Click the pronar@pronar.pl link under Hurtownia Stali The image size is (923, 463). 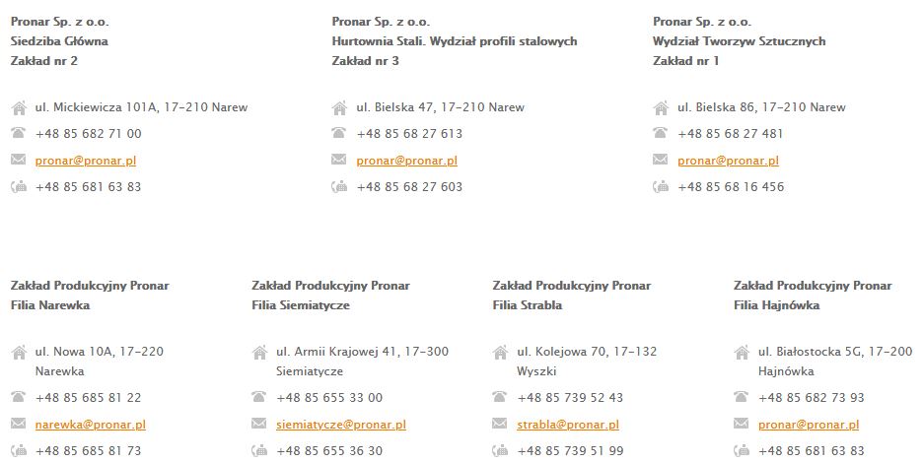click(x=407, y=161)
